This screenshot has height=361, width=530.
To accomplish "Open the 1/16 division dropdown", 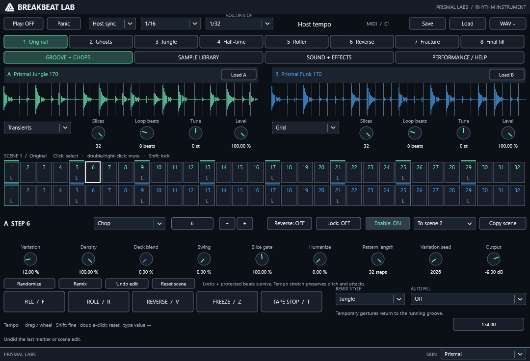I will [x=171, y=24].
